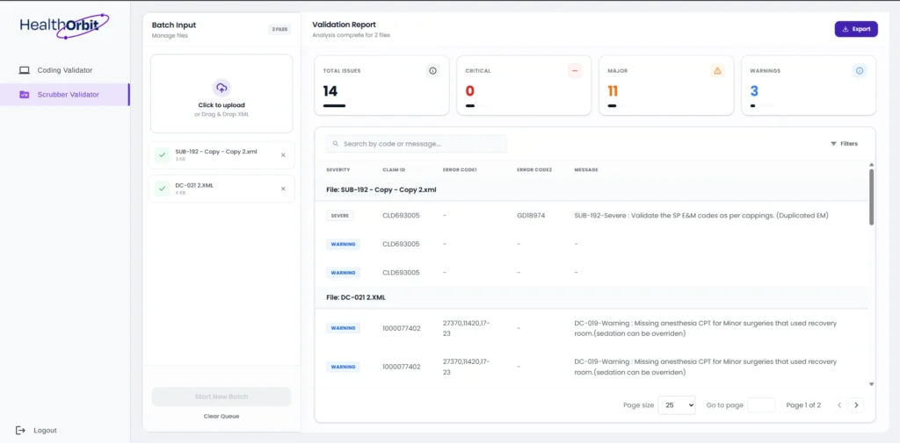Clear the file queue
900x443 pixels.
[221, 416]
